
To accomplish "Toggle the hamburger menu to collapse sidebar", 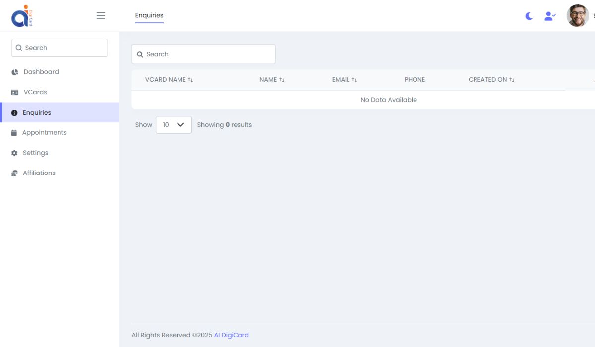I will pos(101,15).
